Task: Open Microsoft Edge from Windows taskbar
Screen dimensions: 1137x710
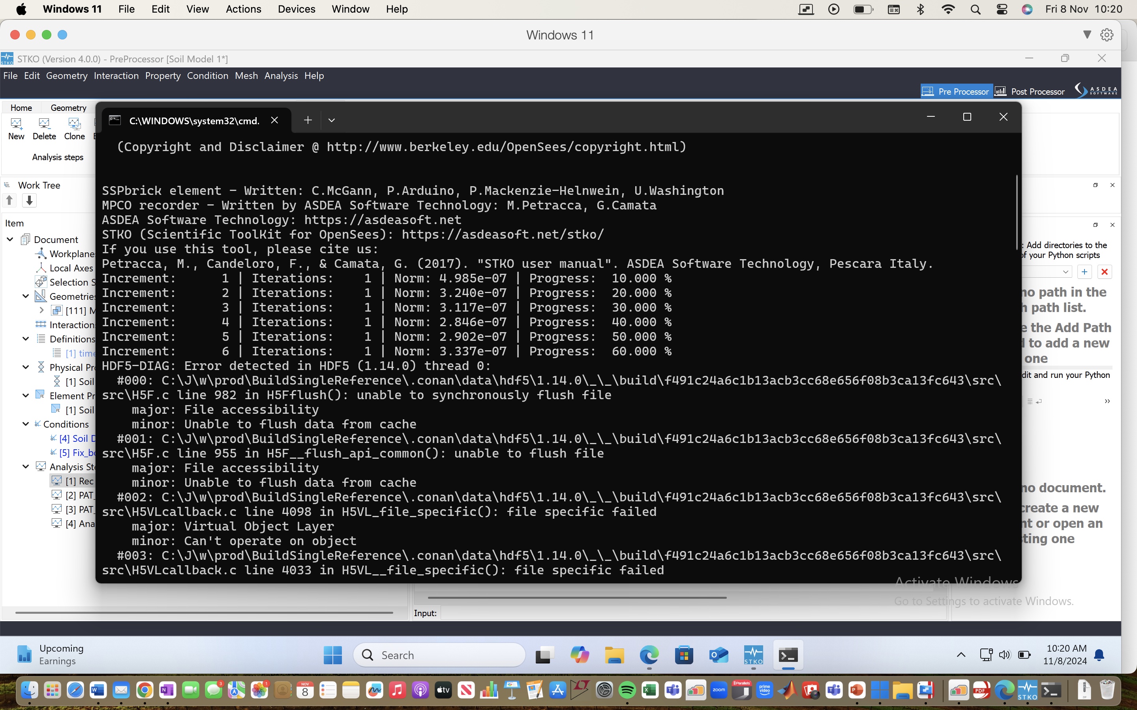Action: click(x=649, y=655)
